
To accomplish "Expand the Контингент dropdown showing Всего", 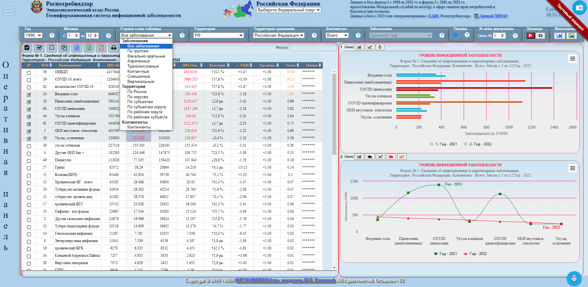I will pos(337,35).
